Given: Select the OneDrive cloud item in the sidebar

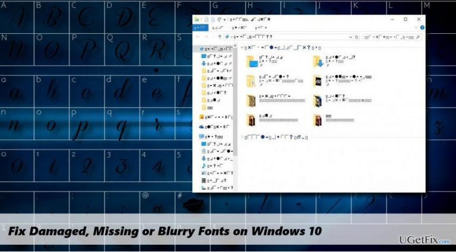Looking at the screenshot, I should click(214, 127).
